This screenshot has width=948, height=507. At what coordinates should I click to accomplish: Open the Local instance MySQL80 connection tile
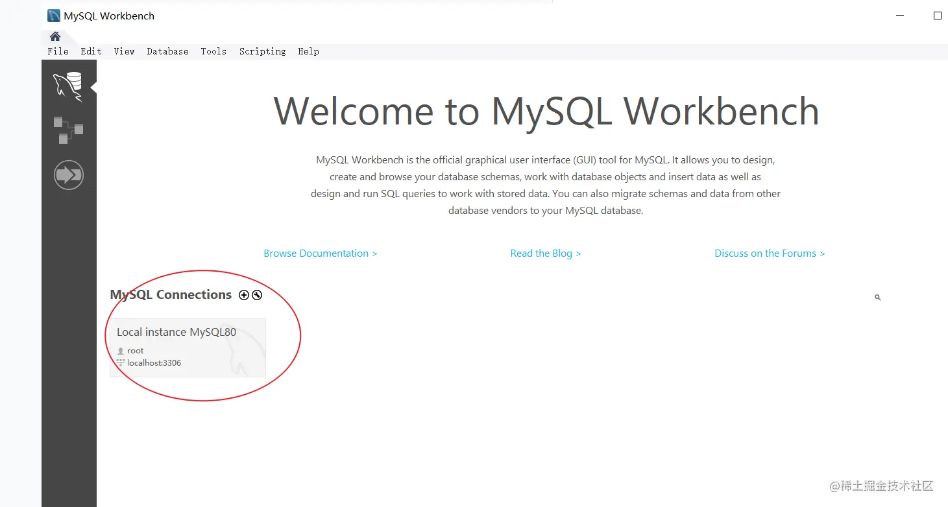(188, 348)
